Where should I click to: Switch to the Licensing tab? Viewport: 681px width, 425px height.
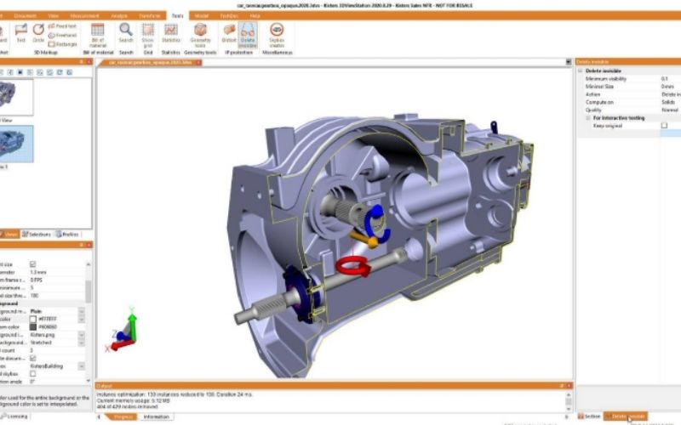pos(15,416)
